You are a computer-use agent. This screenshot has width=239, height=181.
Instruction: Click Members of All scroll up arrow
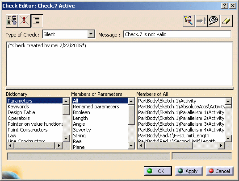pyautogui.click(x=228, y=101)
